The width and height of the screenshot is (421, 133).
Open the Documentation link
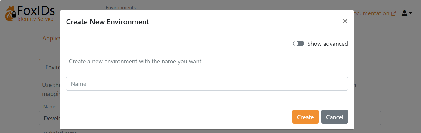pos(372,13)
